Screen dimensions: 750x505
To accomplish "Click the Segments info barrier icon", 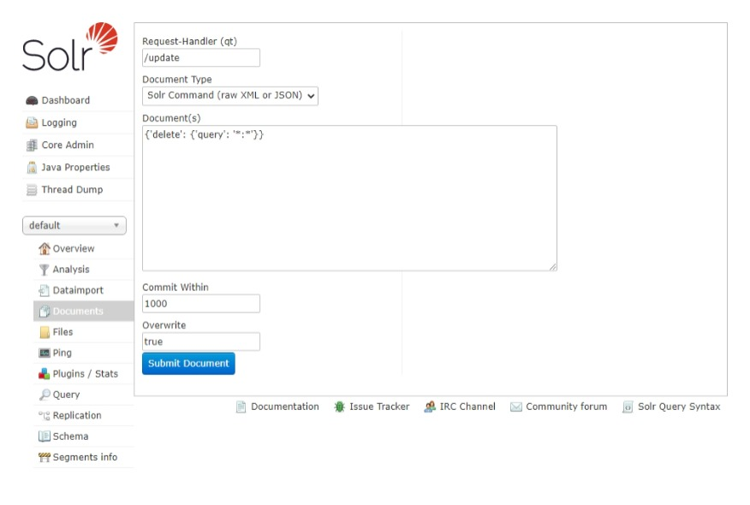I will [x=44, y=457].
